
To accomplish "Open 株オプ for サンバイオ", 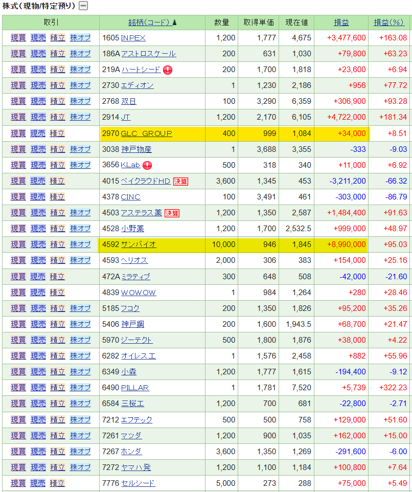I will (80, 244).
